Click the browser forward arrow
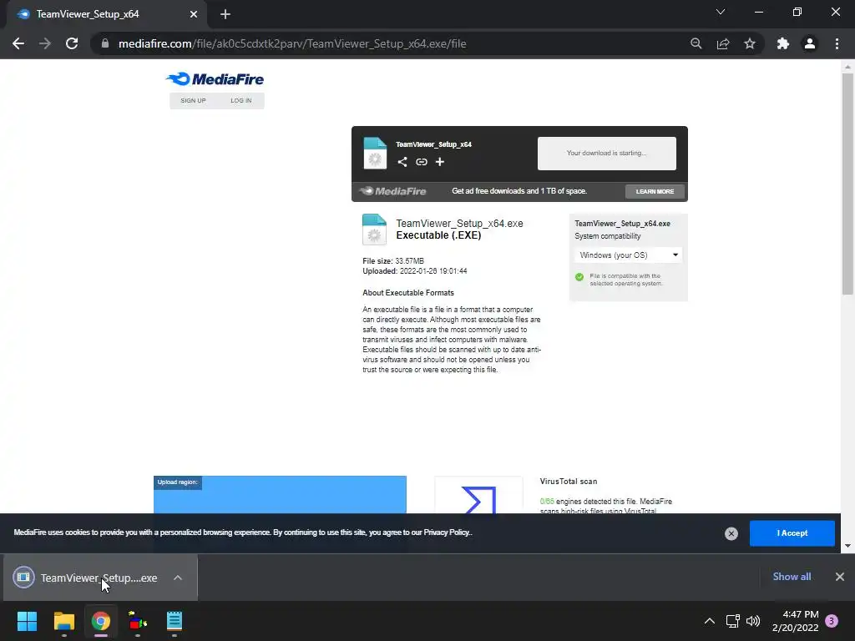 point(45,43)
